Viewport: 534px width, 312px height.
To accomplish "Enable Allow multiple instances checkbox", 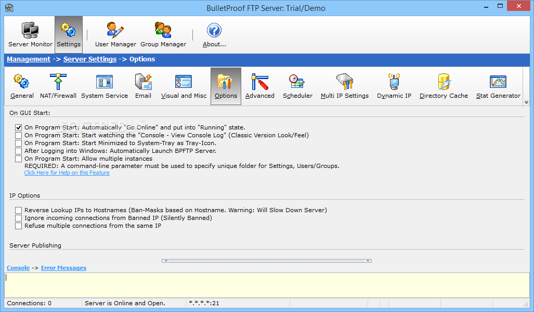I will tap(18, 159).
